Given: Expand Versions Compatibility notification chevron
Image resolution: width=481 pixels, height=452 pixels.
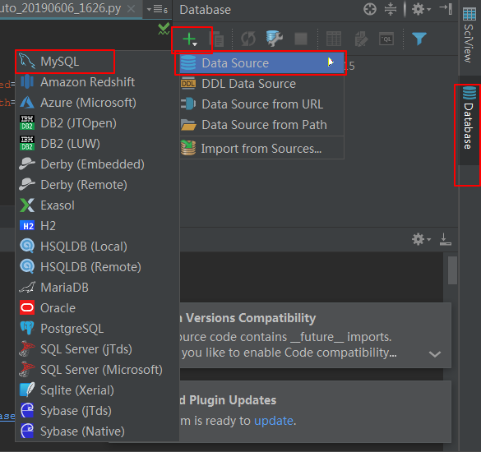Looking at the screenshot, I should [435, 354].
